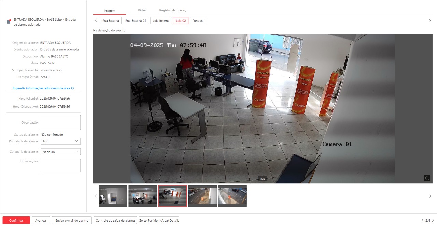Click Go to Partition (Area) Details
437x226 pixels.
(x=159, y=220)
